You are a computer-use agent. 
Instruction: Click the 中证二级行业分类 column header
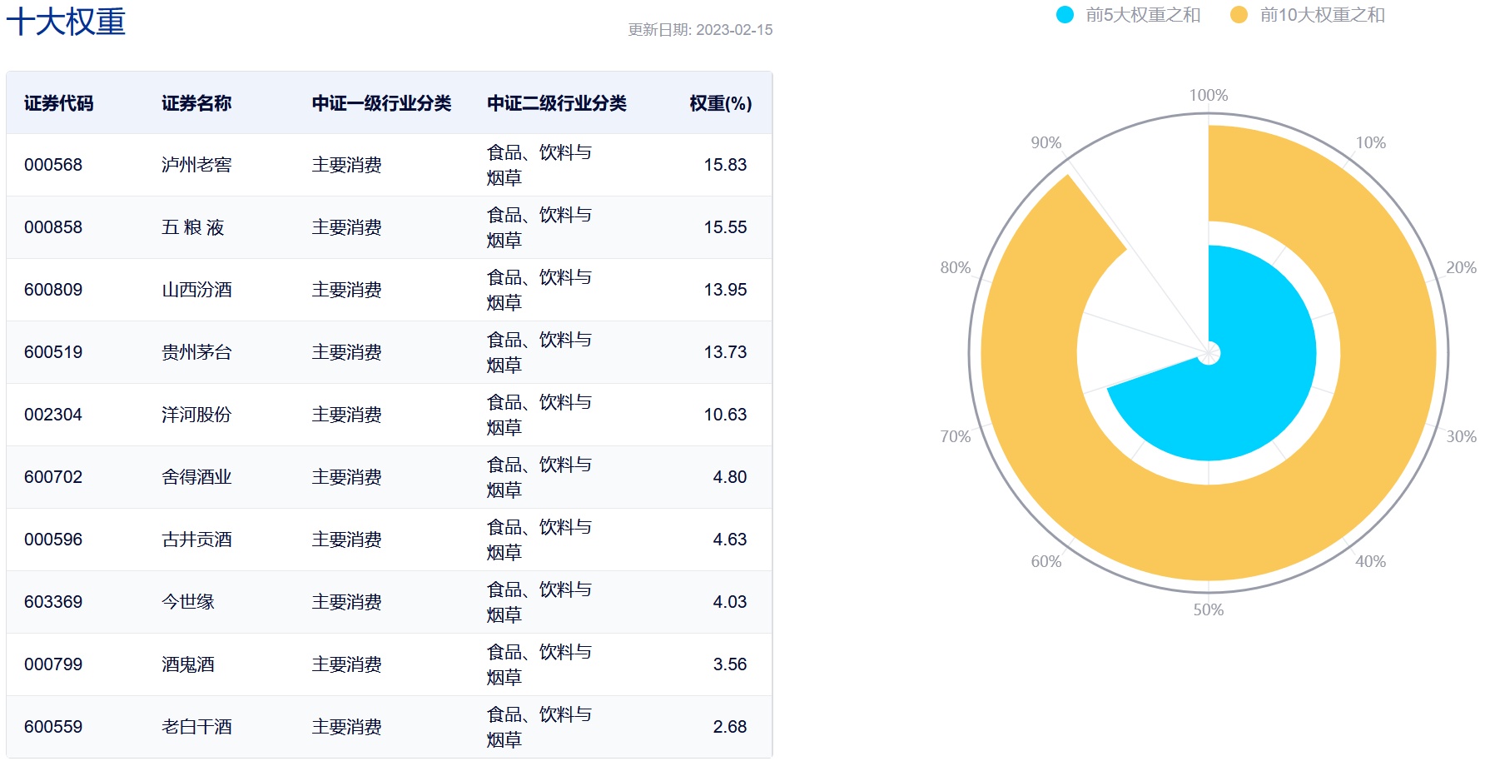pyautogui.click(x=556, y=103)
